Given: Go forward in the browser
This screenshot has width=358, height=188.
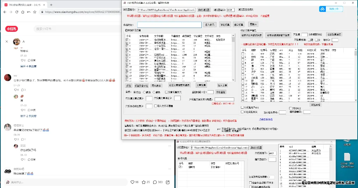Looking at the screenshot, I should coord(11,12).
